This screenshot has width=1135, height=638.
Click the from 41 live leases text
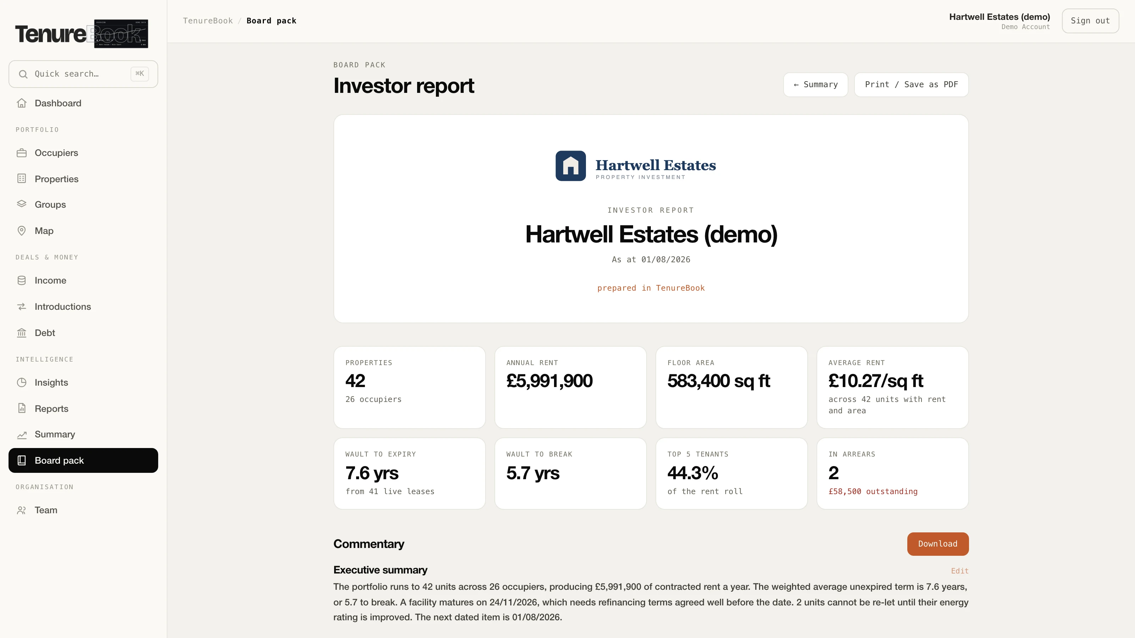pyautogui.click(x=390, y=491)
